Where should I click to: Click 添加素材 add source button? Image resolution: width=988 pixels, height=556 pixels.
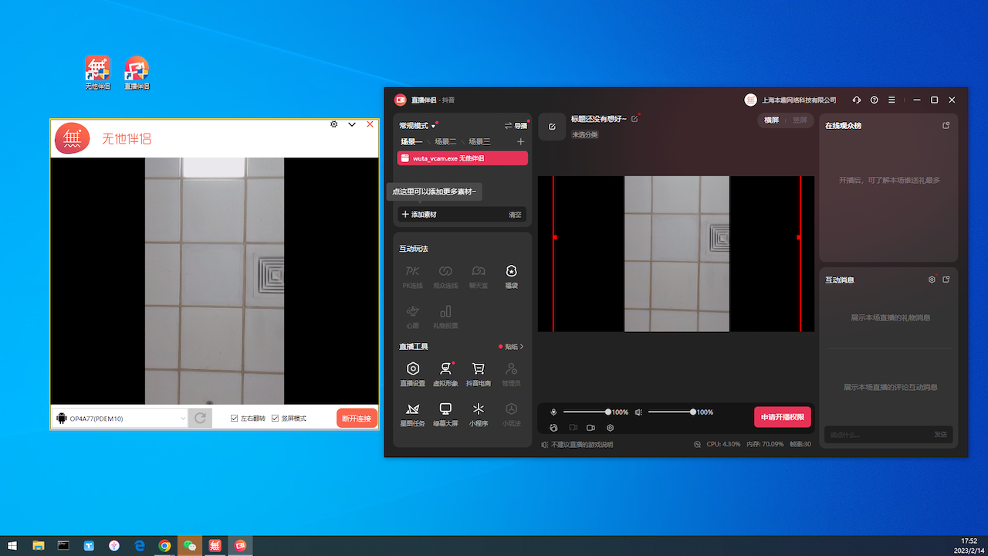(419, 215)
